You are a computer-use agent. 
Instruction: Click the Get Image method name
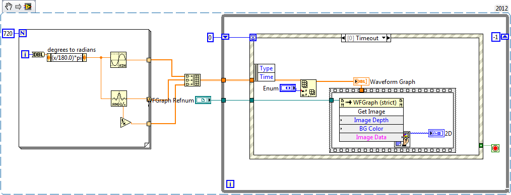(x=371, y=112)
